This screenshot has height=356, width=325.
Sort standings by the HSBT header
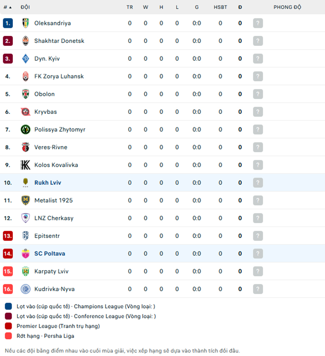click(x=220, y=7)
